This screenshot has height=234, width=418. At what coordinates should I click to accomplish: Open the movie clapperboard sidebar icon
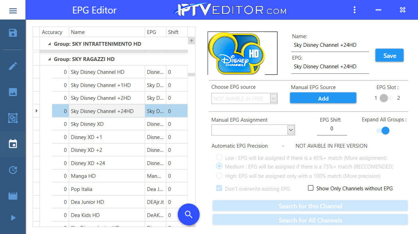coord(13,196)
